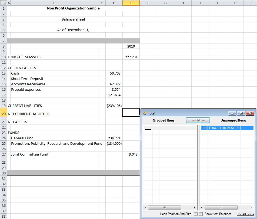Open the List All Items link
Image resolution: width=257 pixels, height=219 pixels.
245,214
